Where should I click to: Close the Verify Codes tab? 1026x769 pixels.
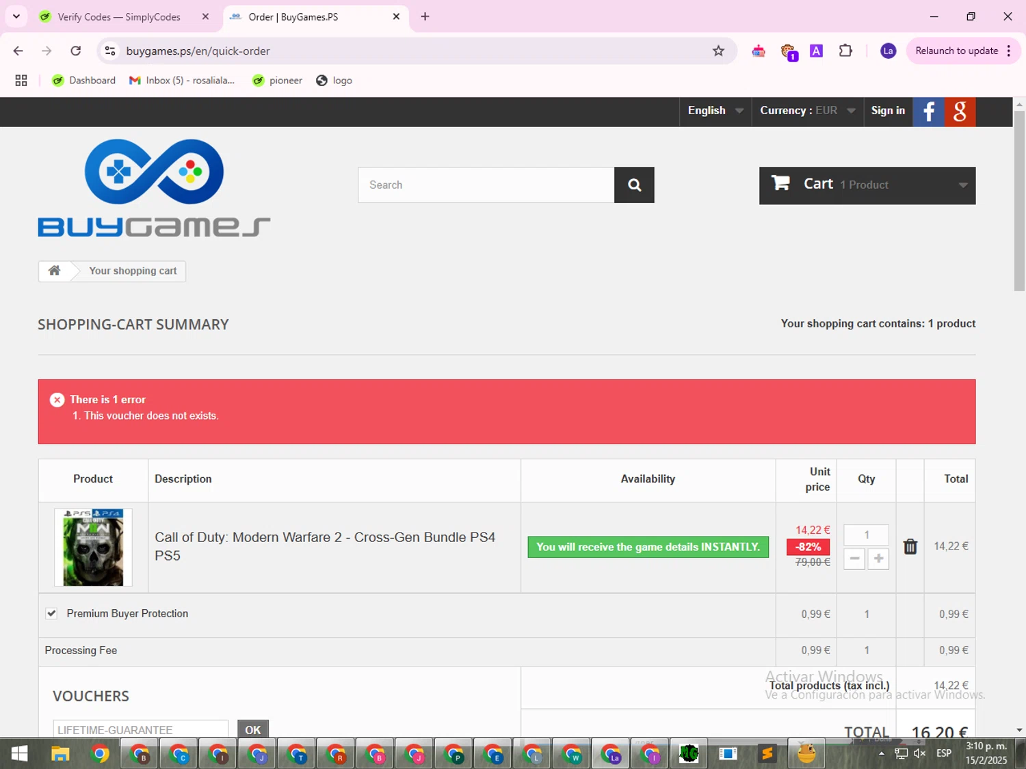205,16
